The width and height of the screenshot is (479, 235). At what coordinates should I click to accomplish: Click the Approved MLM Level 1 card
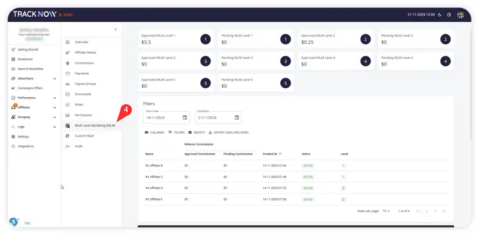pyautogui.click(x=176, y=39)
